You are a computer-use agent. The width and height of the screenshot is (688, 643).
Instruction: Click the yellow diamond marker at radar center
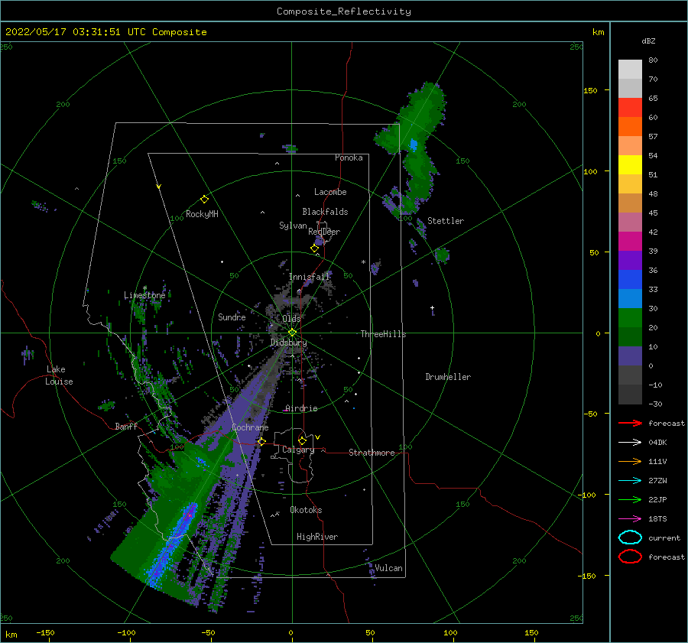[292, 333]
